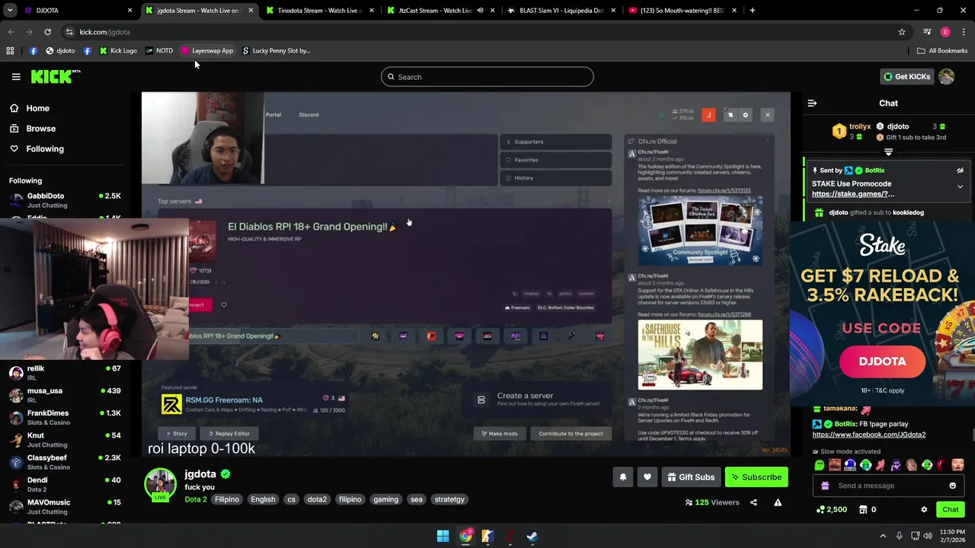The height and width of the screenshot is (548, 975).
Task: Open the Chrome profile avatar button
Action: [945, 32]
